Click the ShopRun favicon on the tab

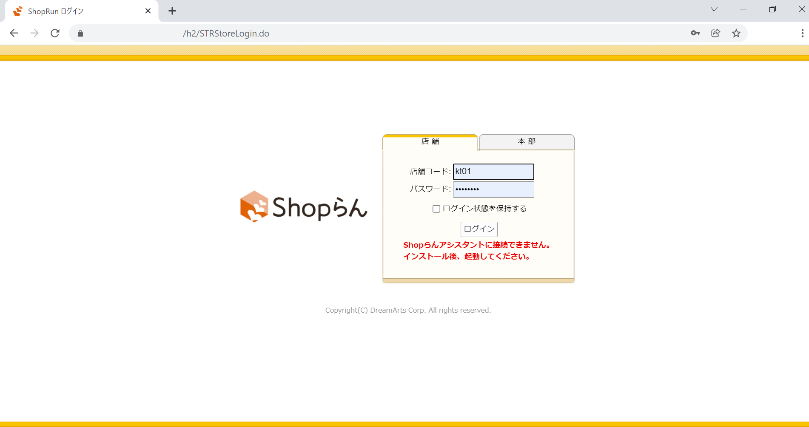17,11
